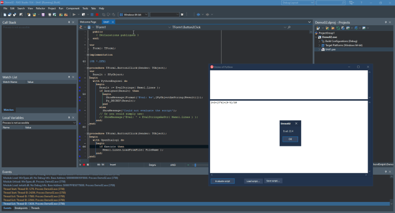Open the Process is not accessible dropdown
Image resolution: width=395 pixels, height=213 pixels.
click(39, 123)
